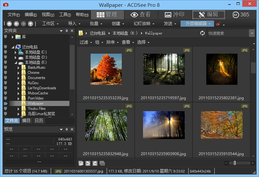Click the up-one-level folder arrow icon
Screen dimensions: 259x177
30,24
